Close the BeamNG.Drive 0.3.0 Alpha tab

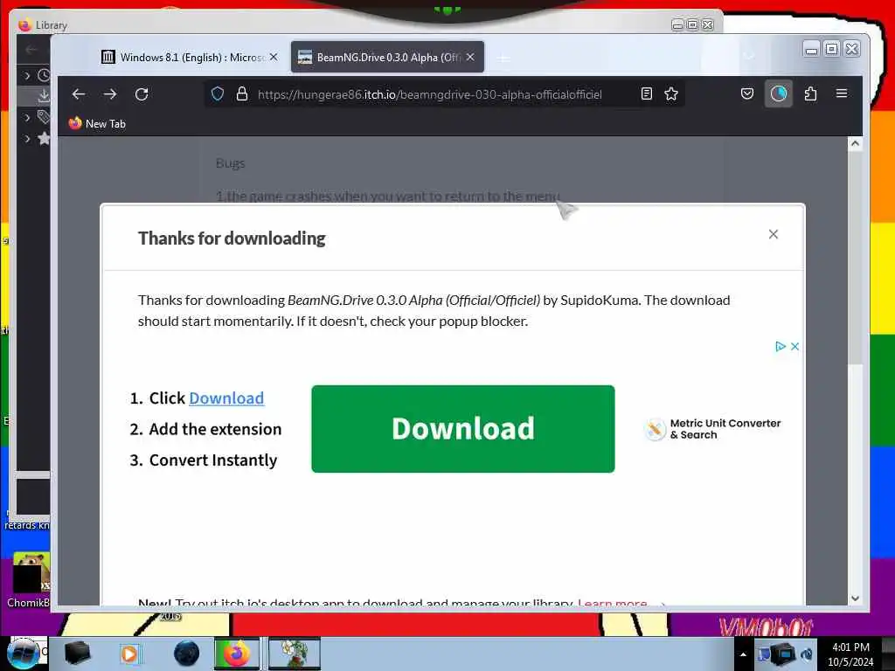pos(470,57)
